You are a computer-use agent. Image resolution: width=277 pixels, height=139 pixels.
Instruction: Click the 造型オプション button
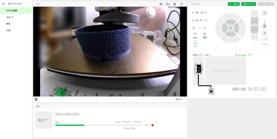[x=248, y=4]
